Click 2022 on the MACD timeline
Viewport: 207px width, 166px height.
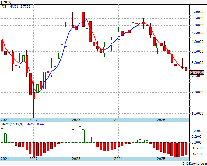[x=33, y=159]
